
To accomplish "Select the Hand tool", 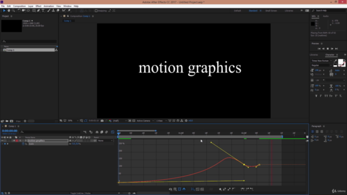I will (x=9, y=11).
